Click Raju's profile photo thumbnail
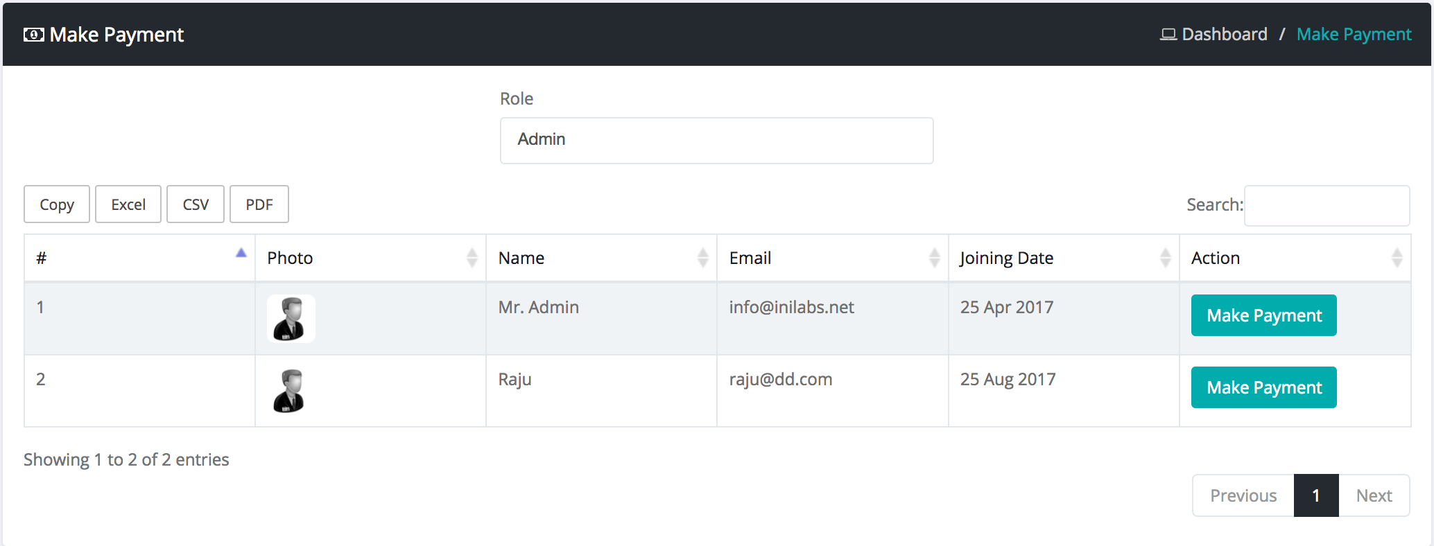The width and height of the screenshot is (1434, 546). click(289, 391)
